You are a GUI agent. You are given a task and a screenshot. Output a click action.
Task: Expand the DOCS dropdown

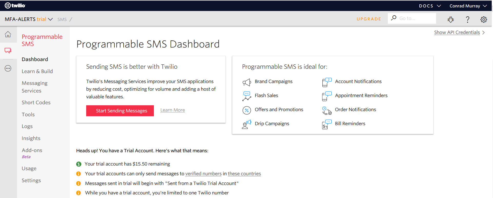pos(430,6)
